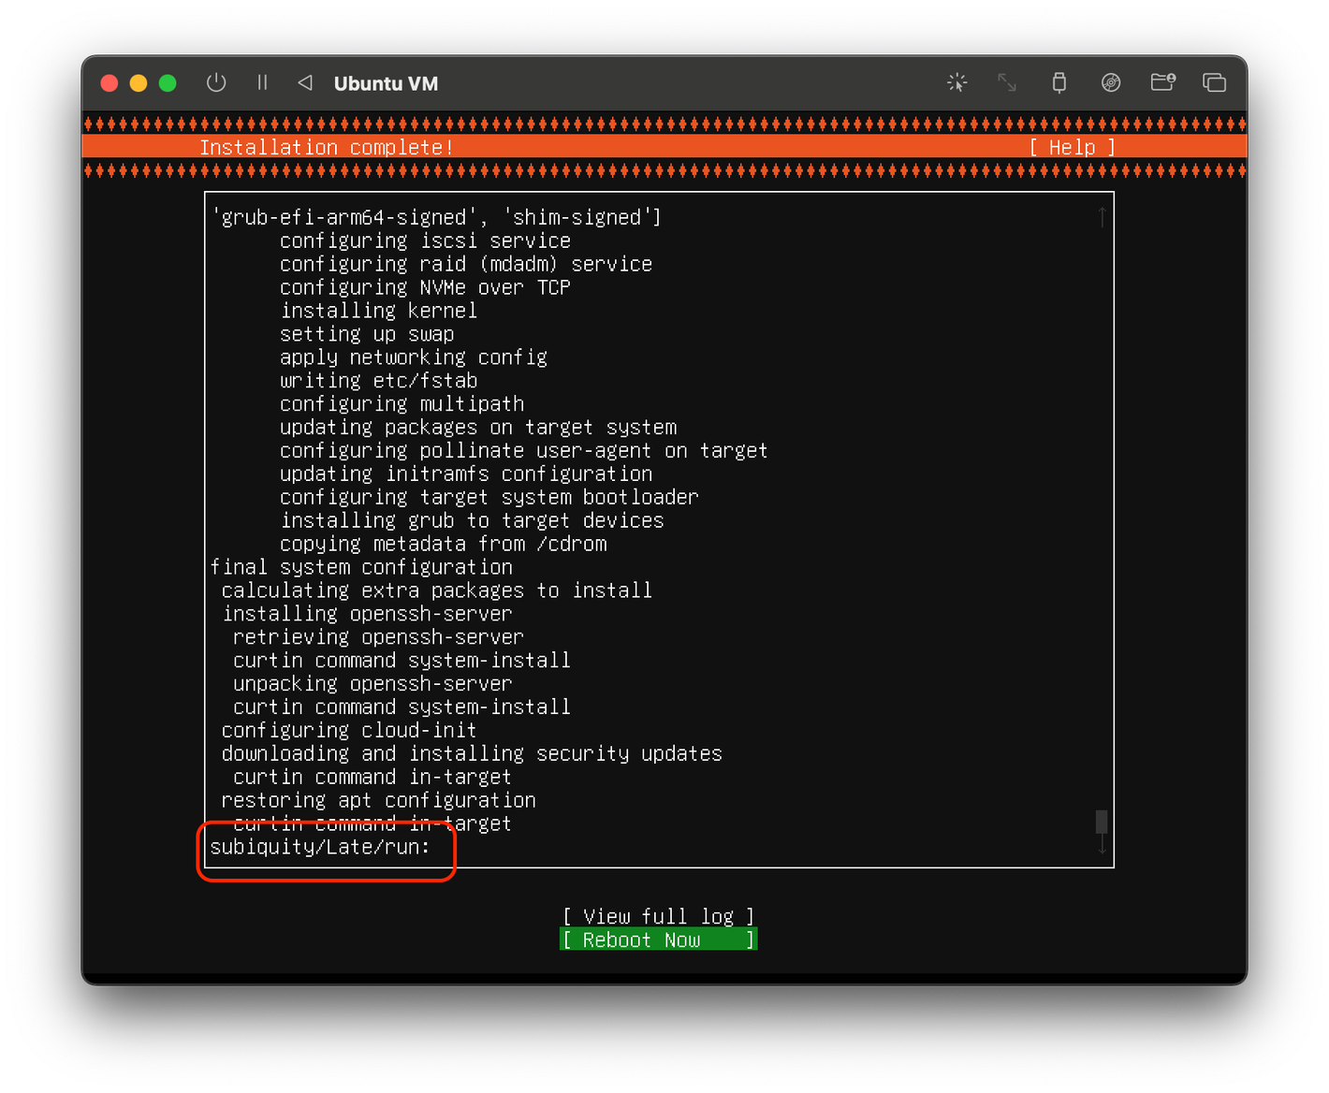Click 'calculating extra packages to install' line

(437, 590)
